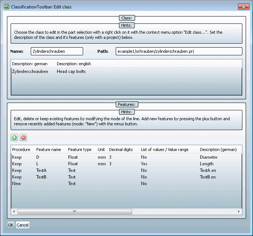Select the German description cell Zylinderschrauben
Screen dimensions: 253x236
pos(30,71)
